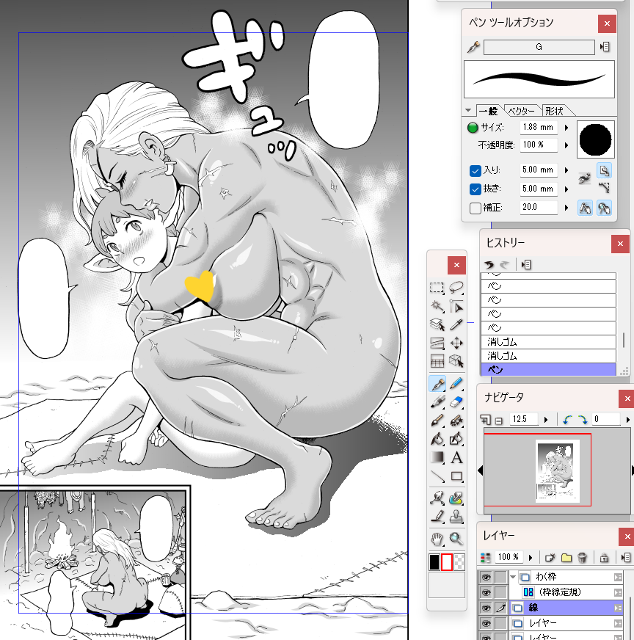Screen dimensions: 634x640
Task: Pick the eyedropper tool
Action: click(456, 324)
